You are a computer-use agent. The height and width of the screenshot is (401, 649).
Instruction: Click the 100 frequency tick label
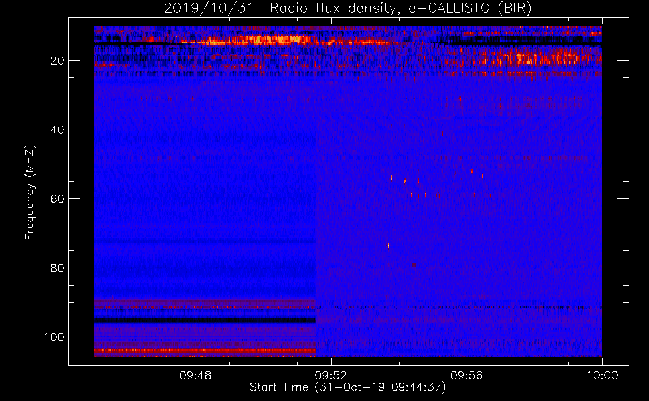point(54,337)
